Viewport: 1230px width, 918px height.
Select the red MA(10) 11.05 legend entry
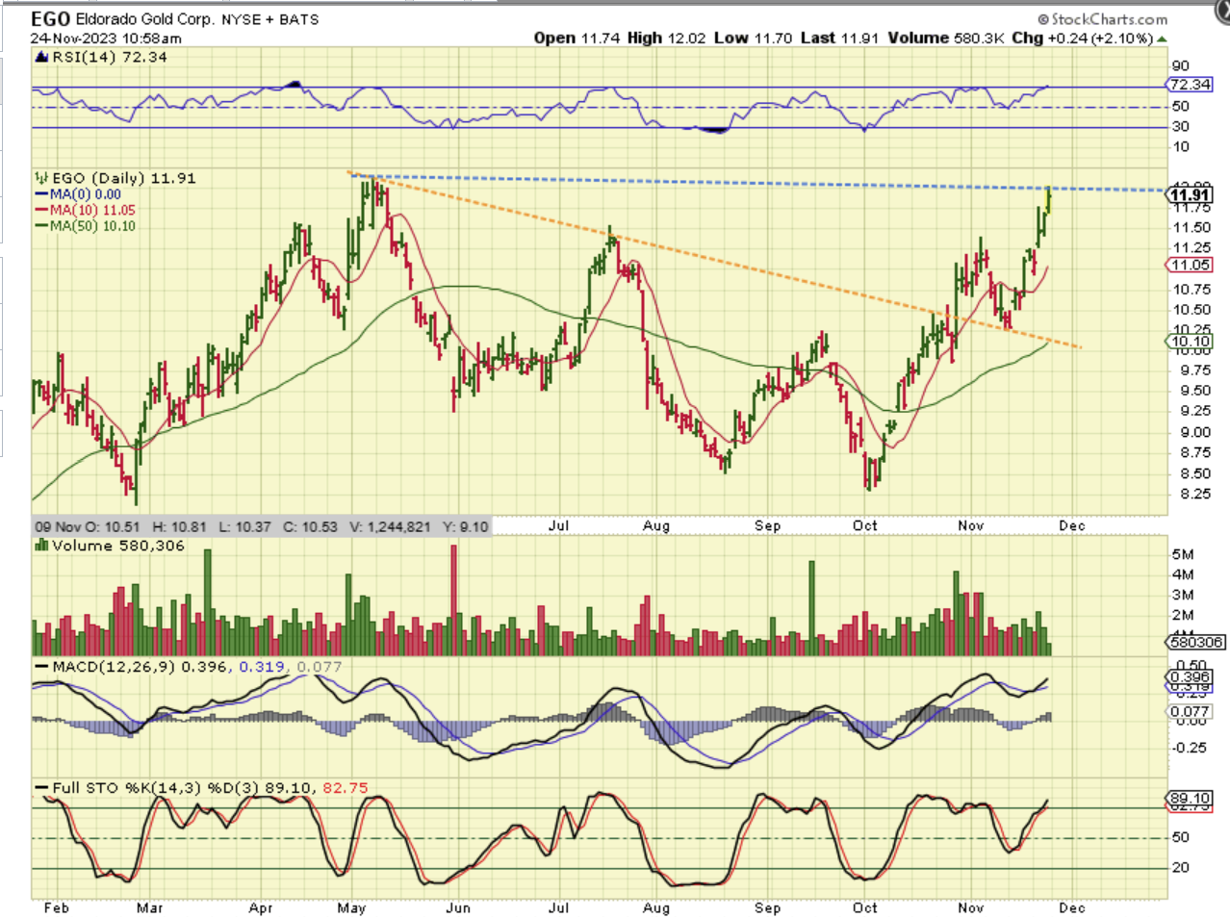point(86,210)
